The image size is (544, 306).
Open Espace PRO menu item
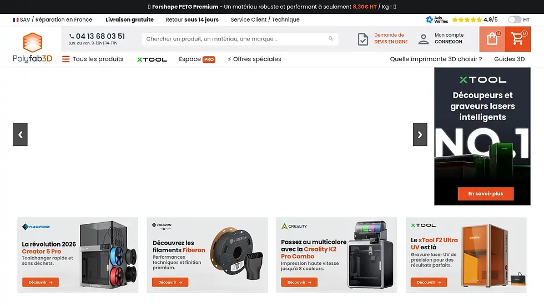pos(197,59)
